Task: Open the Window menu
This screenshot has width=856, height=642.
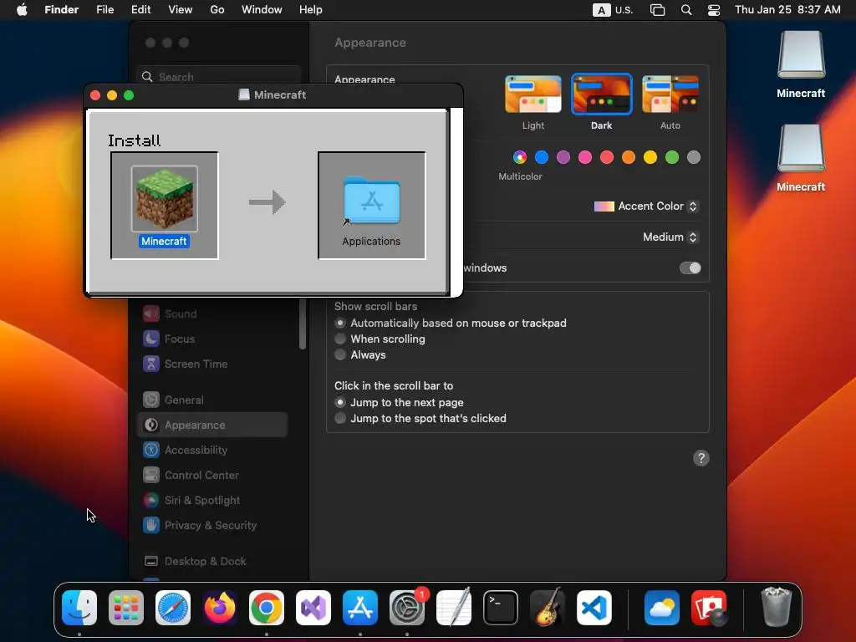Action: pyautogui.click(x=262, y=10)
